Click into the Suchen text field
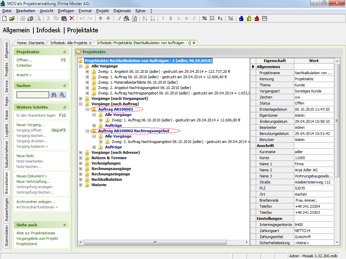Screen dimensions: 346x259 (32, 95)
